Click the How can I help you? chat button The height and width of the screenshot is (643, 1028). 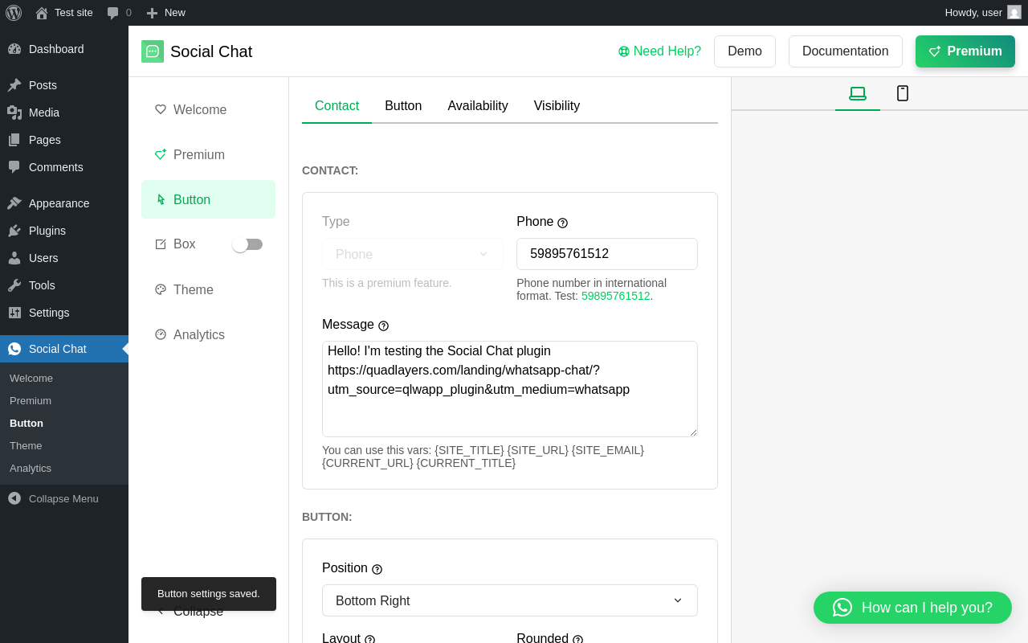click(x=912, y=608)
